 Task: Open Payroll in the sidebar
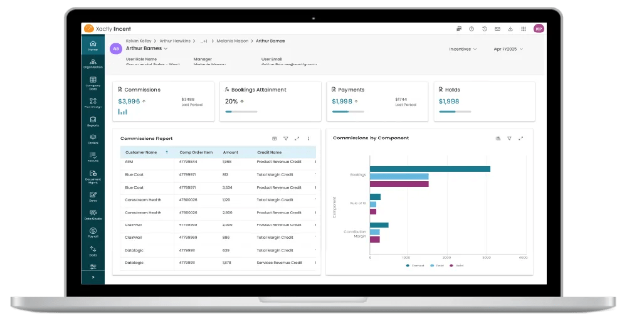coord(93,233)
